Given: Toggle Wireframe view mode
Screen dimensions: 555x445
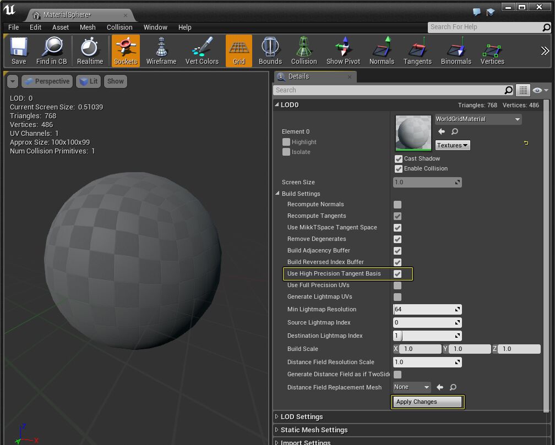Looking at the screenshot, I should tap(161, 51).
